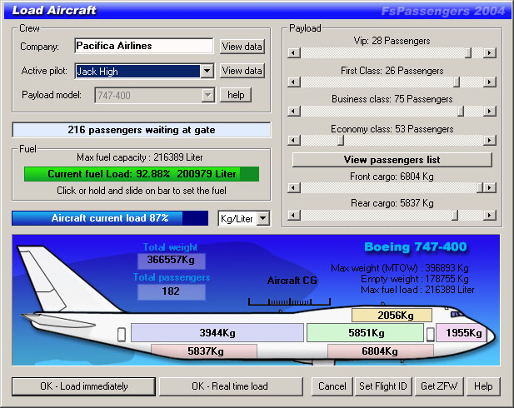
Task: Click the 5837Kg rear cargo hold
Action: pyautogui.click(x=205, y=351)
